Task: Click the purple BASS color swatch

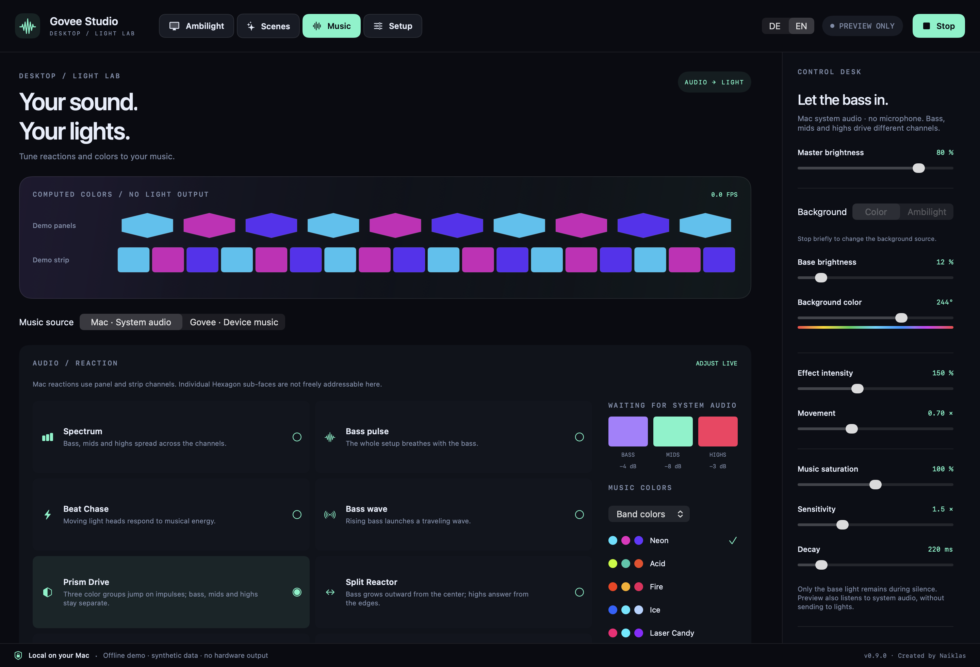Action: pyautogui.click(x=628, y=431)
